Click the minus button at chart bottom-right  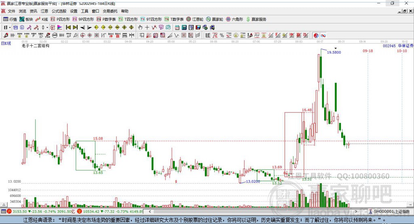tap(410, 205)
